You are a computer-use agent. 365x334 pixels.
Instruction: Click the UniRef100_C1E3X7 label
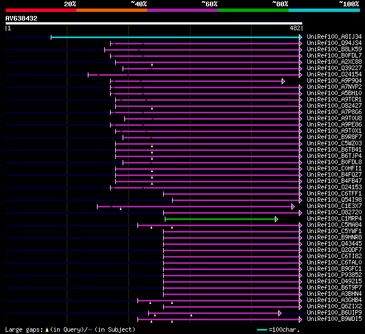click(x=334, y=206)
